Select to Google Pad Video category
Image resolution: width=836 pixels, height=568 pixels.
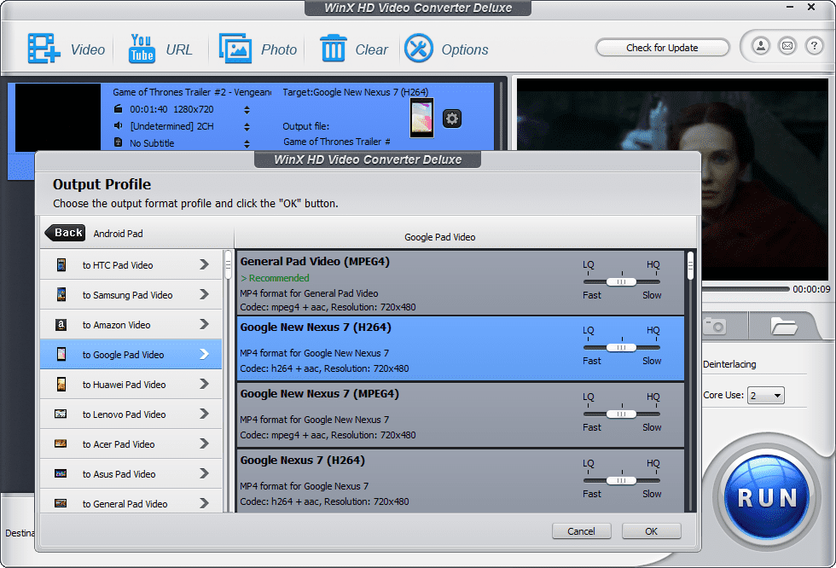131,354
